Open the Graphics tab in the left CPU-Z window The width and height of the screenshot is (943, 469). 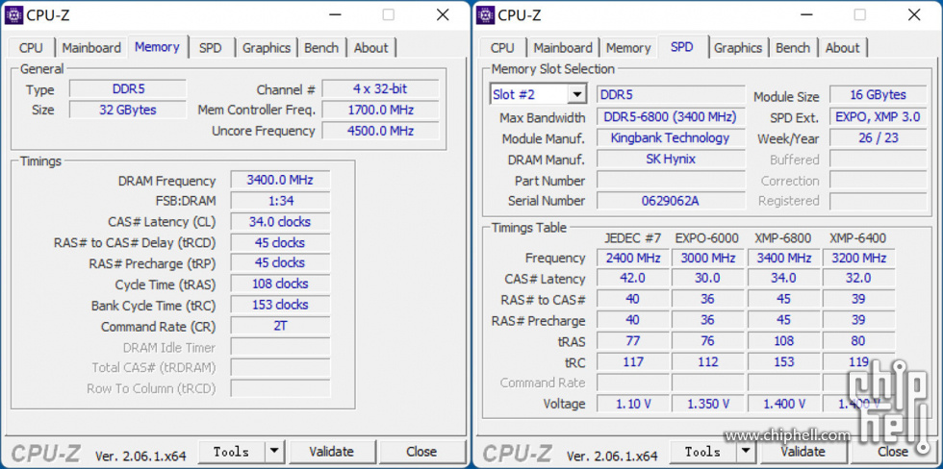coord(267,48)
